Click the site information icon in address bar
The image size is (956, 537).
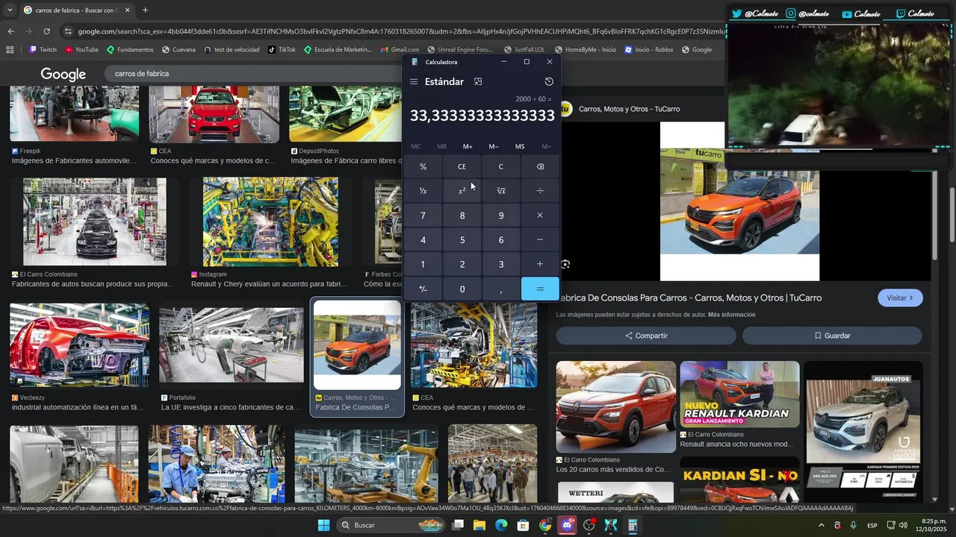coord(69,31)
